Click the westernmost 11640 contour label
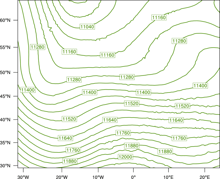Viewport: 220px width, 179px height. pos(65,138)
